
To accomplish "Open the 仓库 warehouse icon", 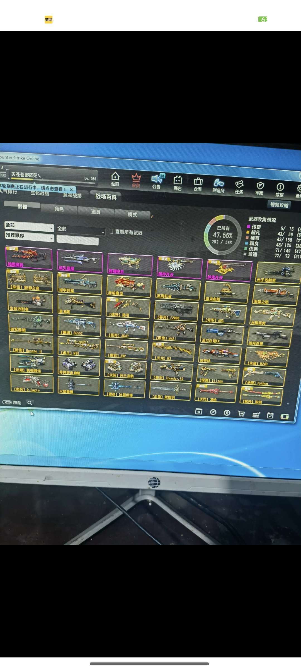I will (x=198, y=185).
